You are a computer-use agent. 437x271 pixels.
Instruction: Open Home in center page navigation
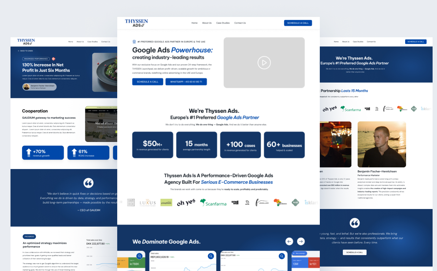pyautogui.click(x=194, y=23)
